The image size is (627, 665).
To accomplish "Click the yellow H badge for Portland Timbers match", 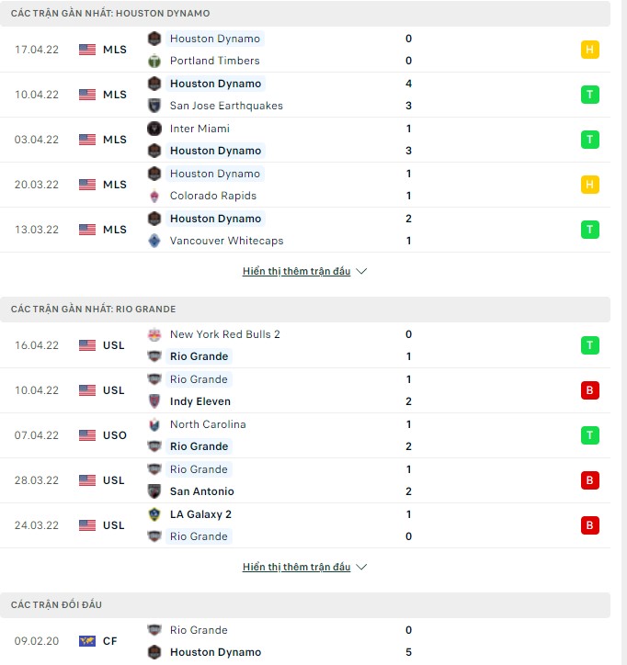I will coord(590,50).
